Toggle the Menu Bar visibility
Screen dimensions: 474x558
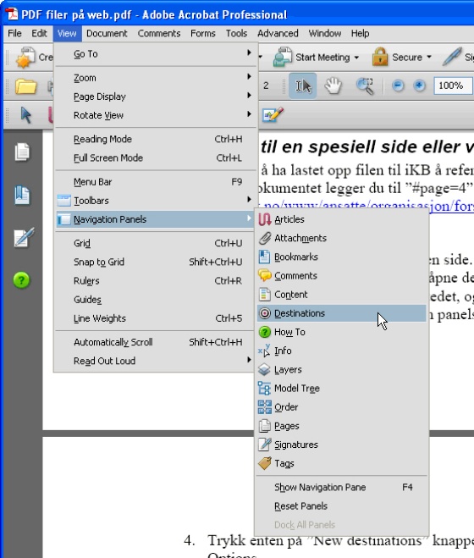(x=156, y=182)
